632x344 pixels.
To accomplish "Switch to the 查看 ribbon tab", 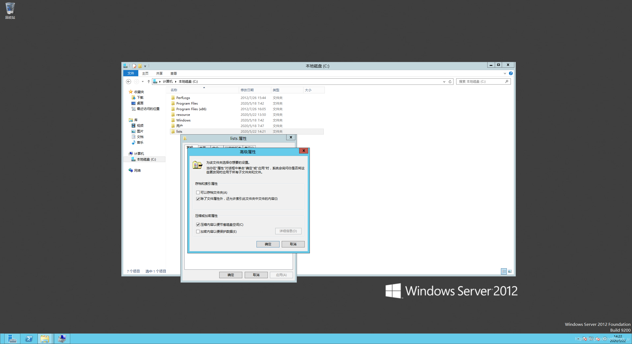I will 173,73.
